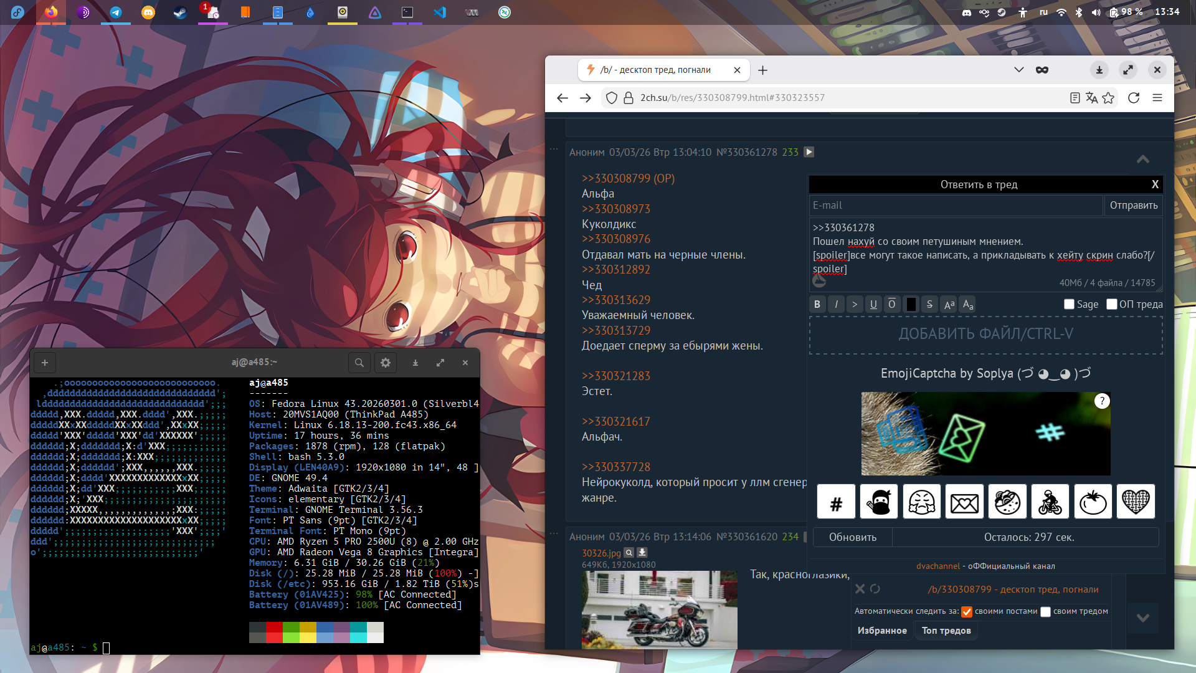Click the Обновить captcha refresh button

pyautogui.click(x=852, y=537)
